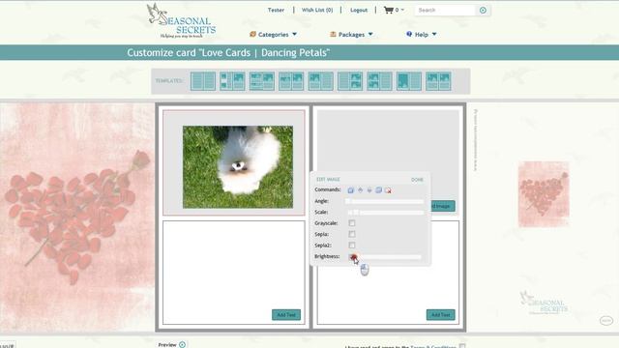Open the Wish List (0) link

pos(317,10)
